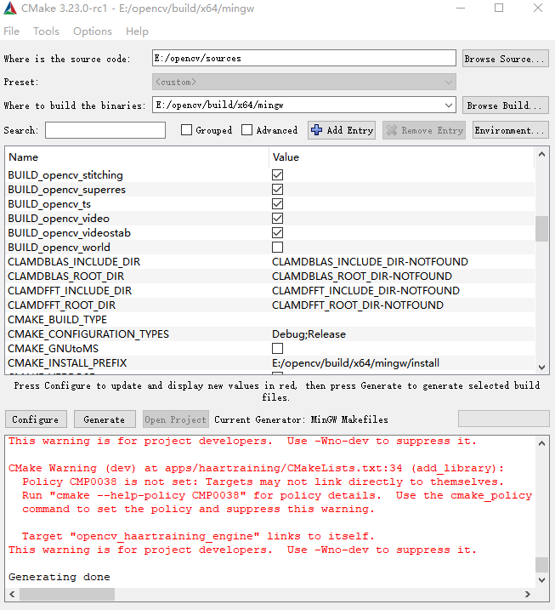This screenshot has height=610, width=555.
Task: Uncheck BUILD_opencv_stitching checkbox
Action: [277, 175]
